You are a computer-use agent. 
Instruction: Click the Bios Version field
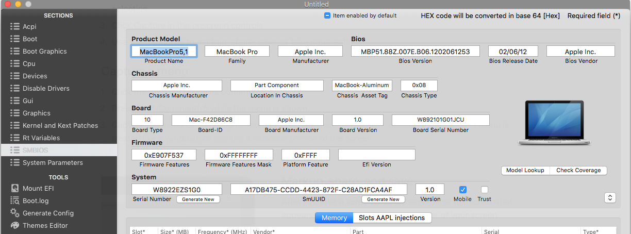[416, 51]
